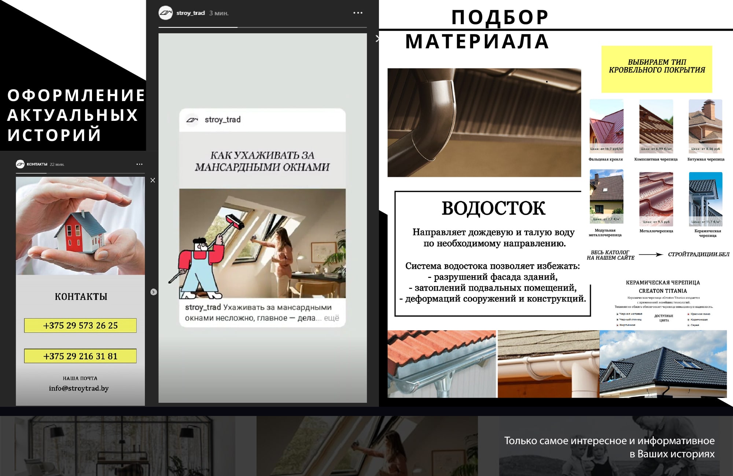Click the Контакты story profile avatar
733x476 pixels.
click(20, 164)
